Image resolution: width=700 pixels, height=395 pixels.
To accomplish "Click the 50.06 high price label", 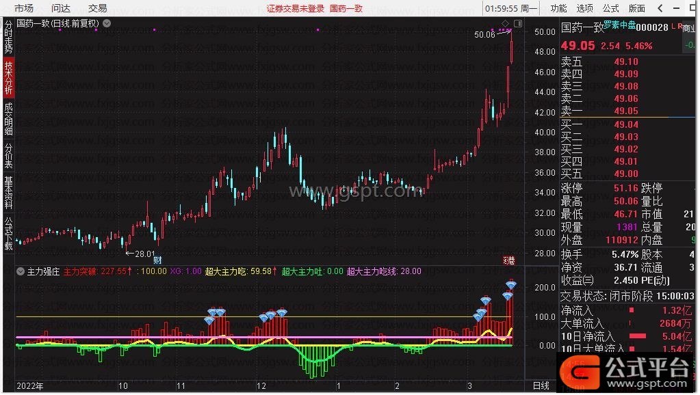I will [x=485, y=34].
